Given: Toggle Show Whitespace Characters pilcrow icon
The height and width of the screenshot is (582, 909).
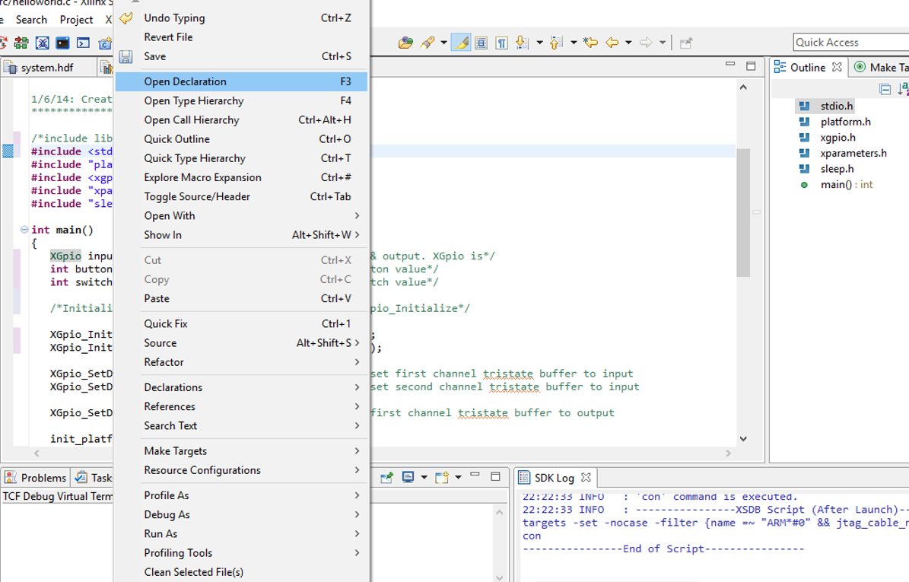Looking at the screenshot, I should tap(501, 43).
